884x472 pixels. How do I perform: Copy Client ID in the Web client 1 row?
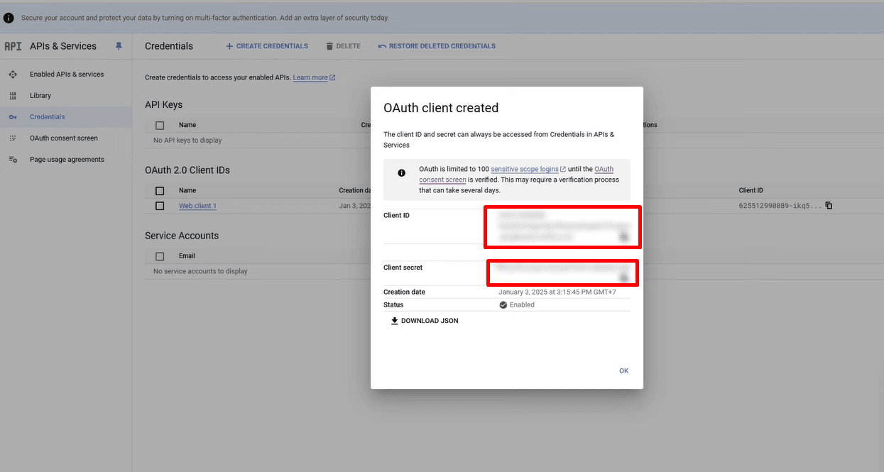[x=829, y=206]
